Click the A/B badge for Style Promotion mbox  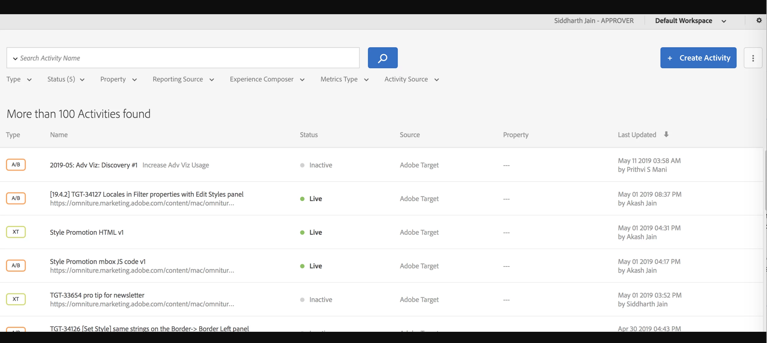point(16,265)
